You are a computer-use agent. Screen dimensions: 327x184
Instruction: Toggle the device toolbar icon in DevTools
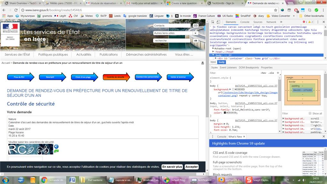point(218,22)
